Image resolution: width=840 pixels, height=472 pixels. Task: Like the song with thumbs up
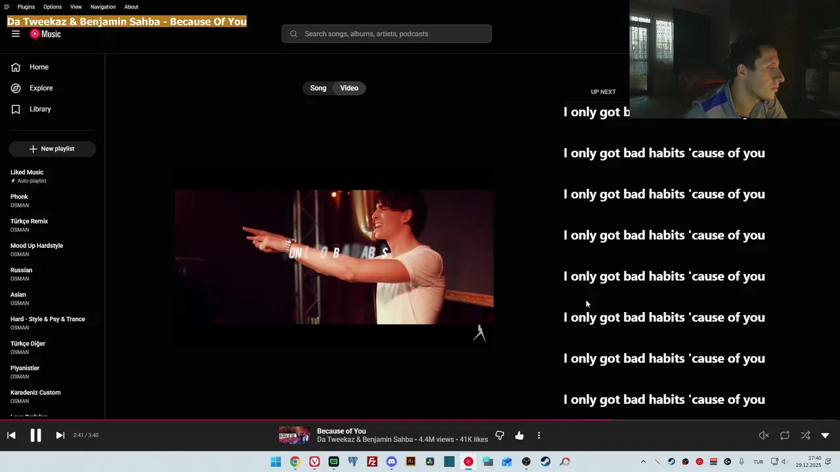(519, 435)
